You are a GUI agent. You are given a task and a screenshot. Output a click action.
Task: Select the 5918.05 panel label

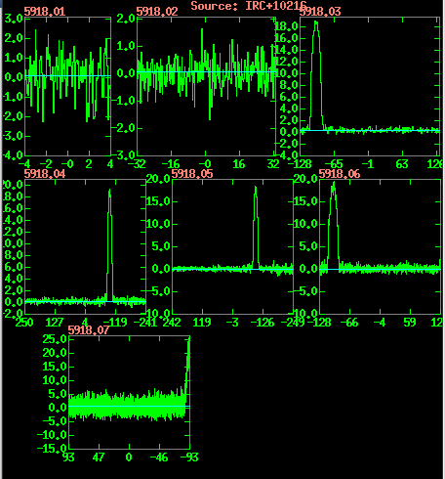[x=192, y=174]
